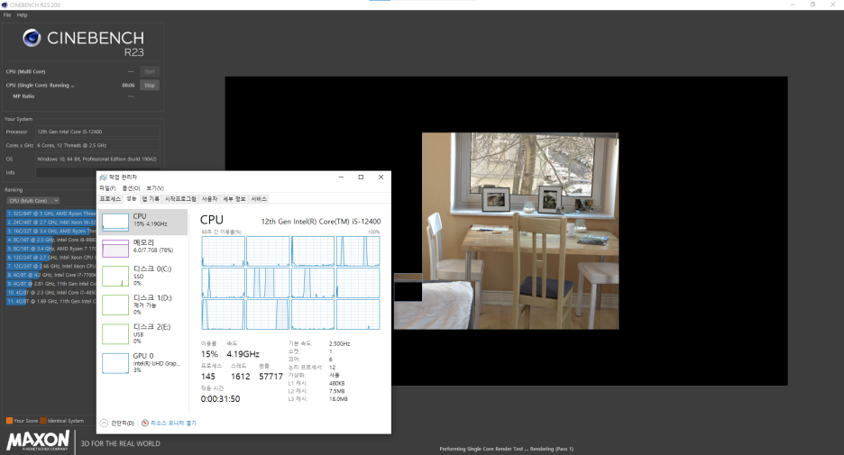Minimize the Task Manager window
This screenshot has height=455, width=844.
pos(341,177)
